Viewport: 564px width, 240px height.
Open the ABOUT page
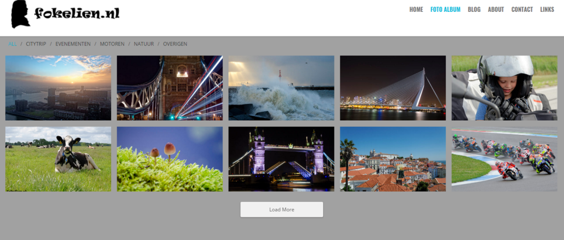tap(496, 9)
